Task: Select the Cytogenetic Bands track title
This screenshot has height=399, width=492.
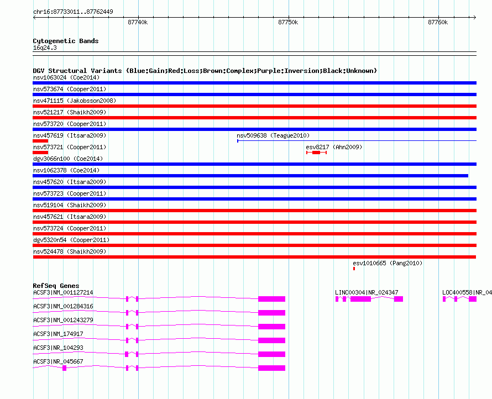Action: (x=66, y=41)
